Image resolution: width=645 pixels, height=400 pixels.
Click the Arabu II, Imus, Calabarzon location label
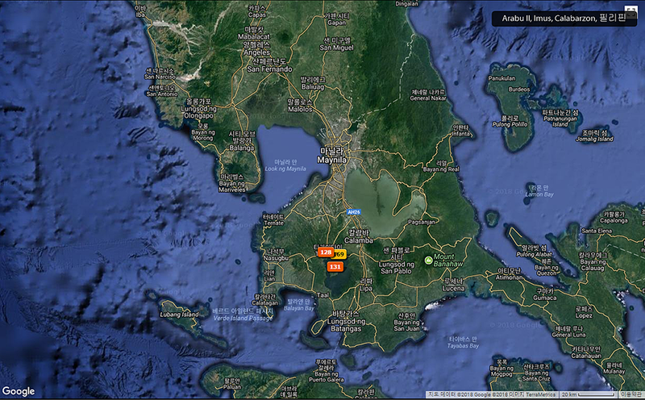click(564, 18)
